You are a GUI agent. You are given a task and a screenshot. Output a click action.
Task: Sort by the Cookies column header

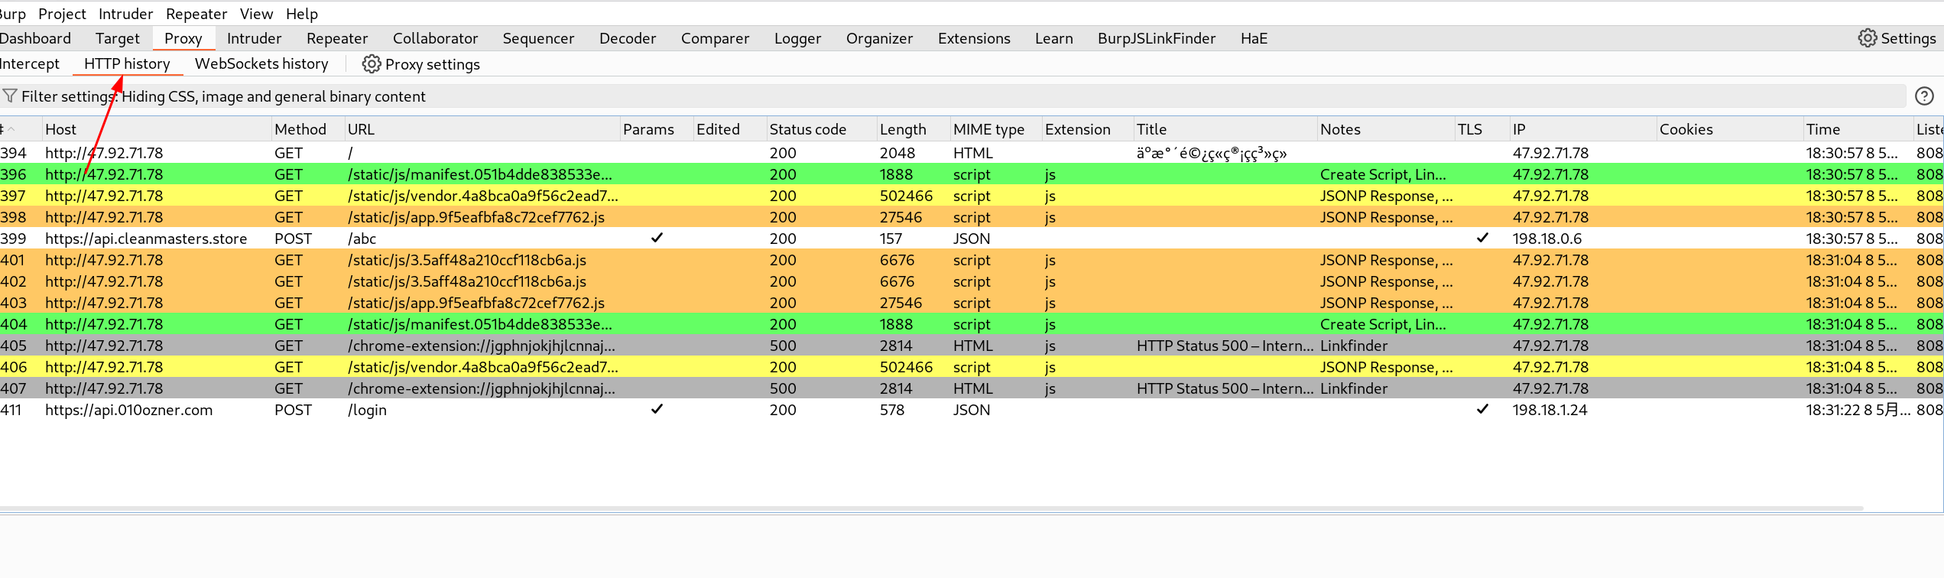[1729, 129]
